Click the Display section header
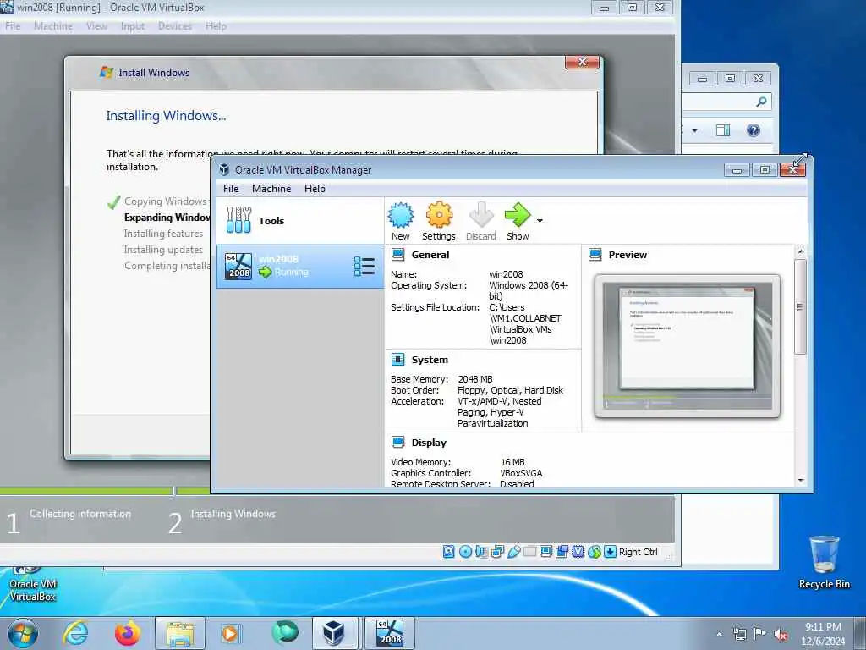866x650 pixels. [x=429, y=443]
